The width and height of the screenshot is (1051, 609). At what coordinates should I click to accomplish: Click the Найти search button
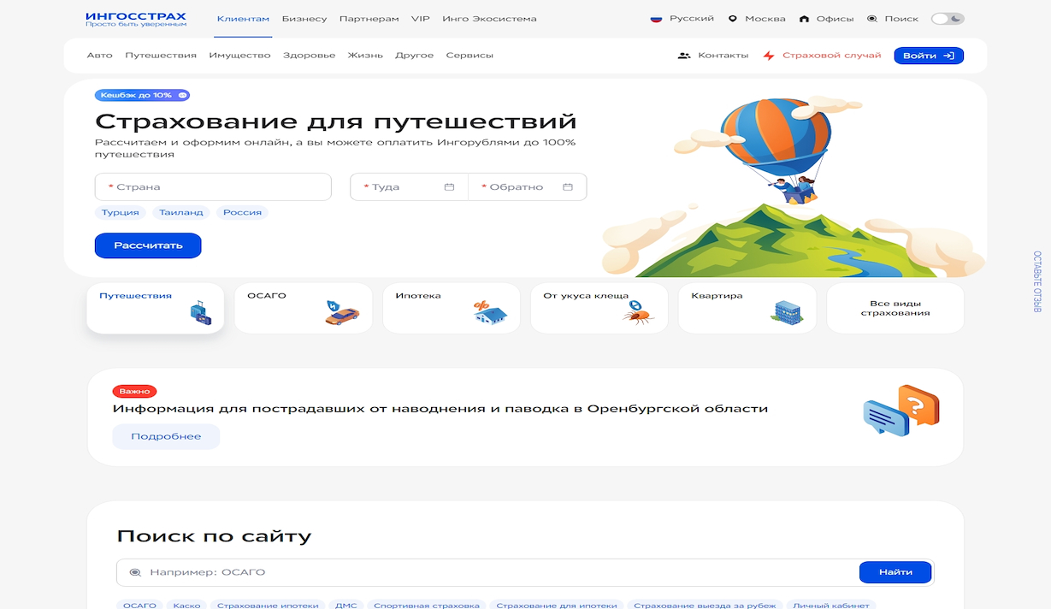pyautogui.click(x=895, y=572)
